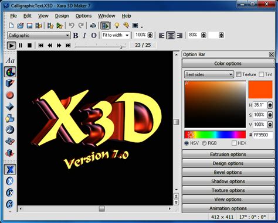This screenshot has width=278, height=223.
Task: Open the Calligraphic font dropdown
Action: [x=39, y=36]
